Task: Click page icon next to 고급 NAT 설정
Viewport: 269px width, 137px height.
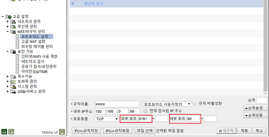Action: click(17, 41)
